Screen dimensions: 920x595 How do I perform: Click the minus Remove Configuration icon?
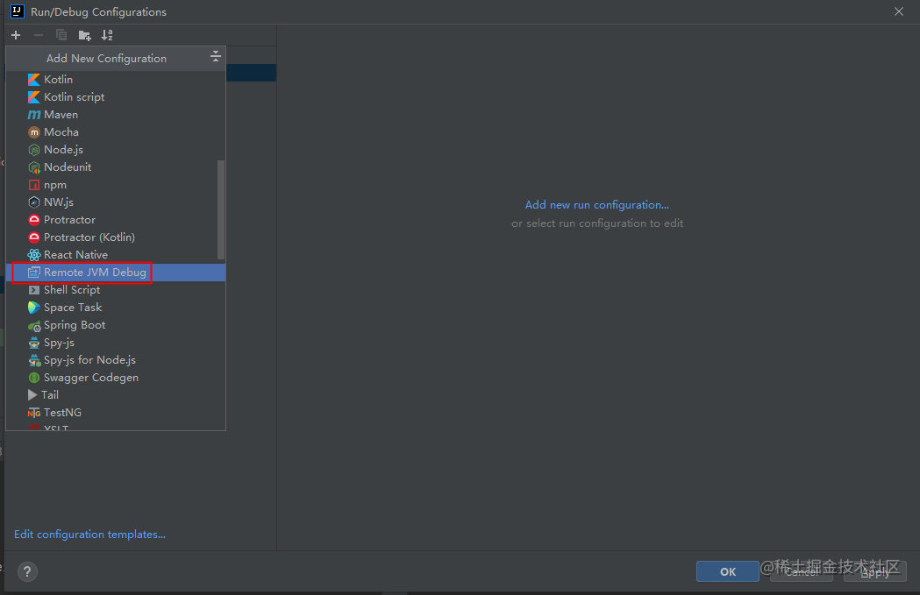pos(39,35)
